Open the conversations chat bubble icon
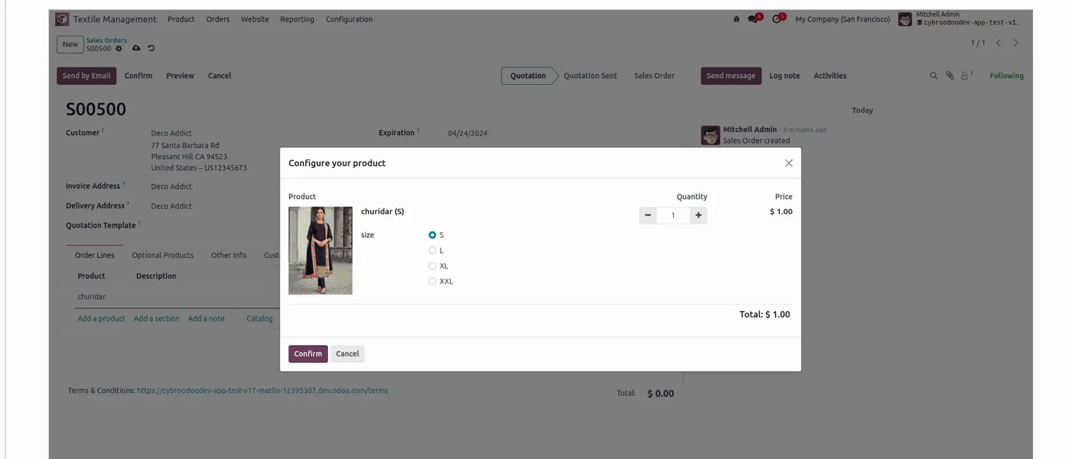The image size is (1071, 459). click(x=752, y=19)
